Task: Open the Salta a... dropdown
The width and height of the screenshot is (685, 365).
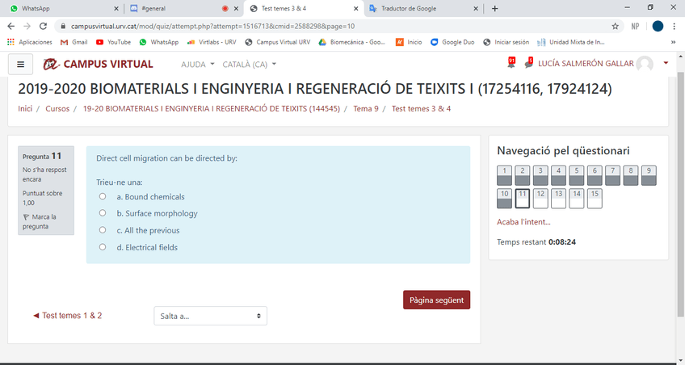Action: [210, 316]
